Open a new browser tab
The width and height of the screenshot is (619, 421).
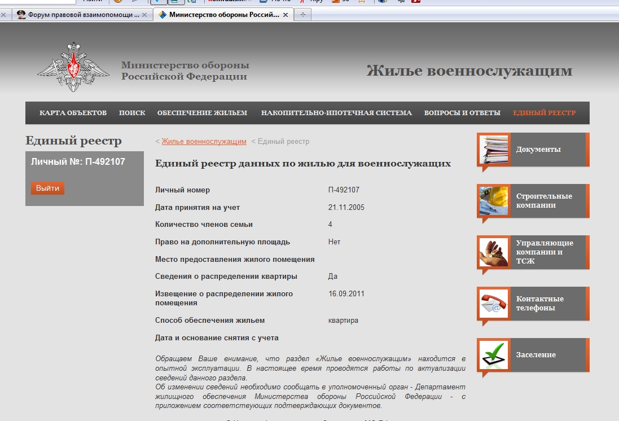[303, 15]
